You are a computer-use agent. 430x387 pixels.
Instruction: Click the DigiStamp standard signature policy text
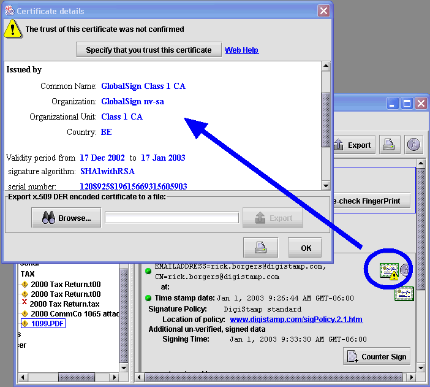[262, 309]
